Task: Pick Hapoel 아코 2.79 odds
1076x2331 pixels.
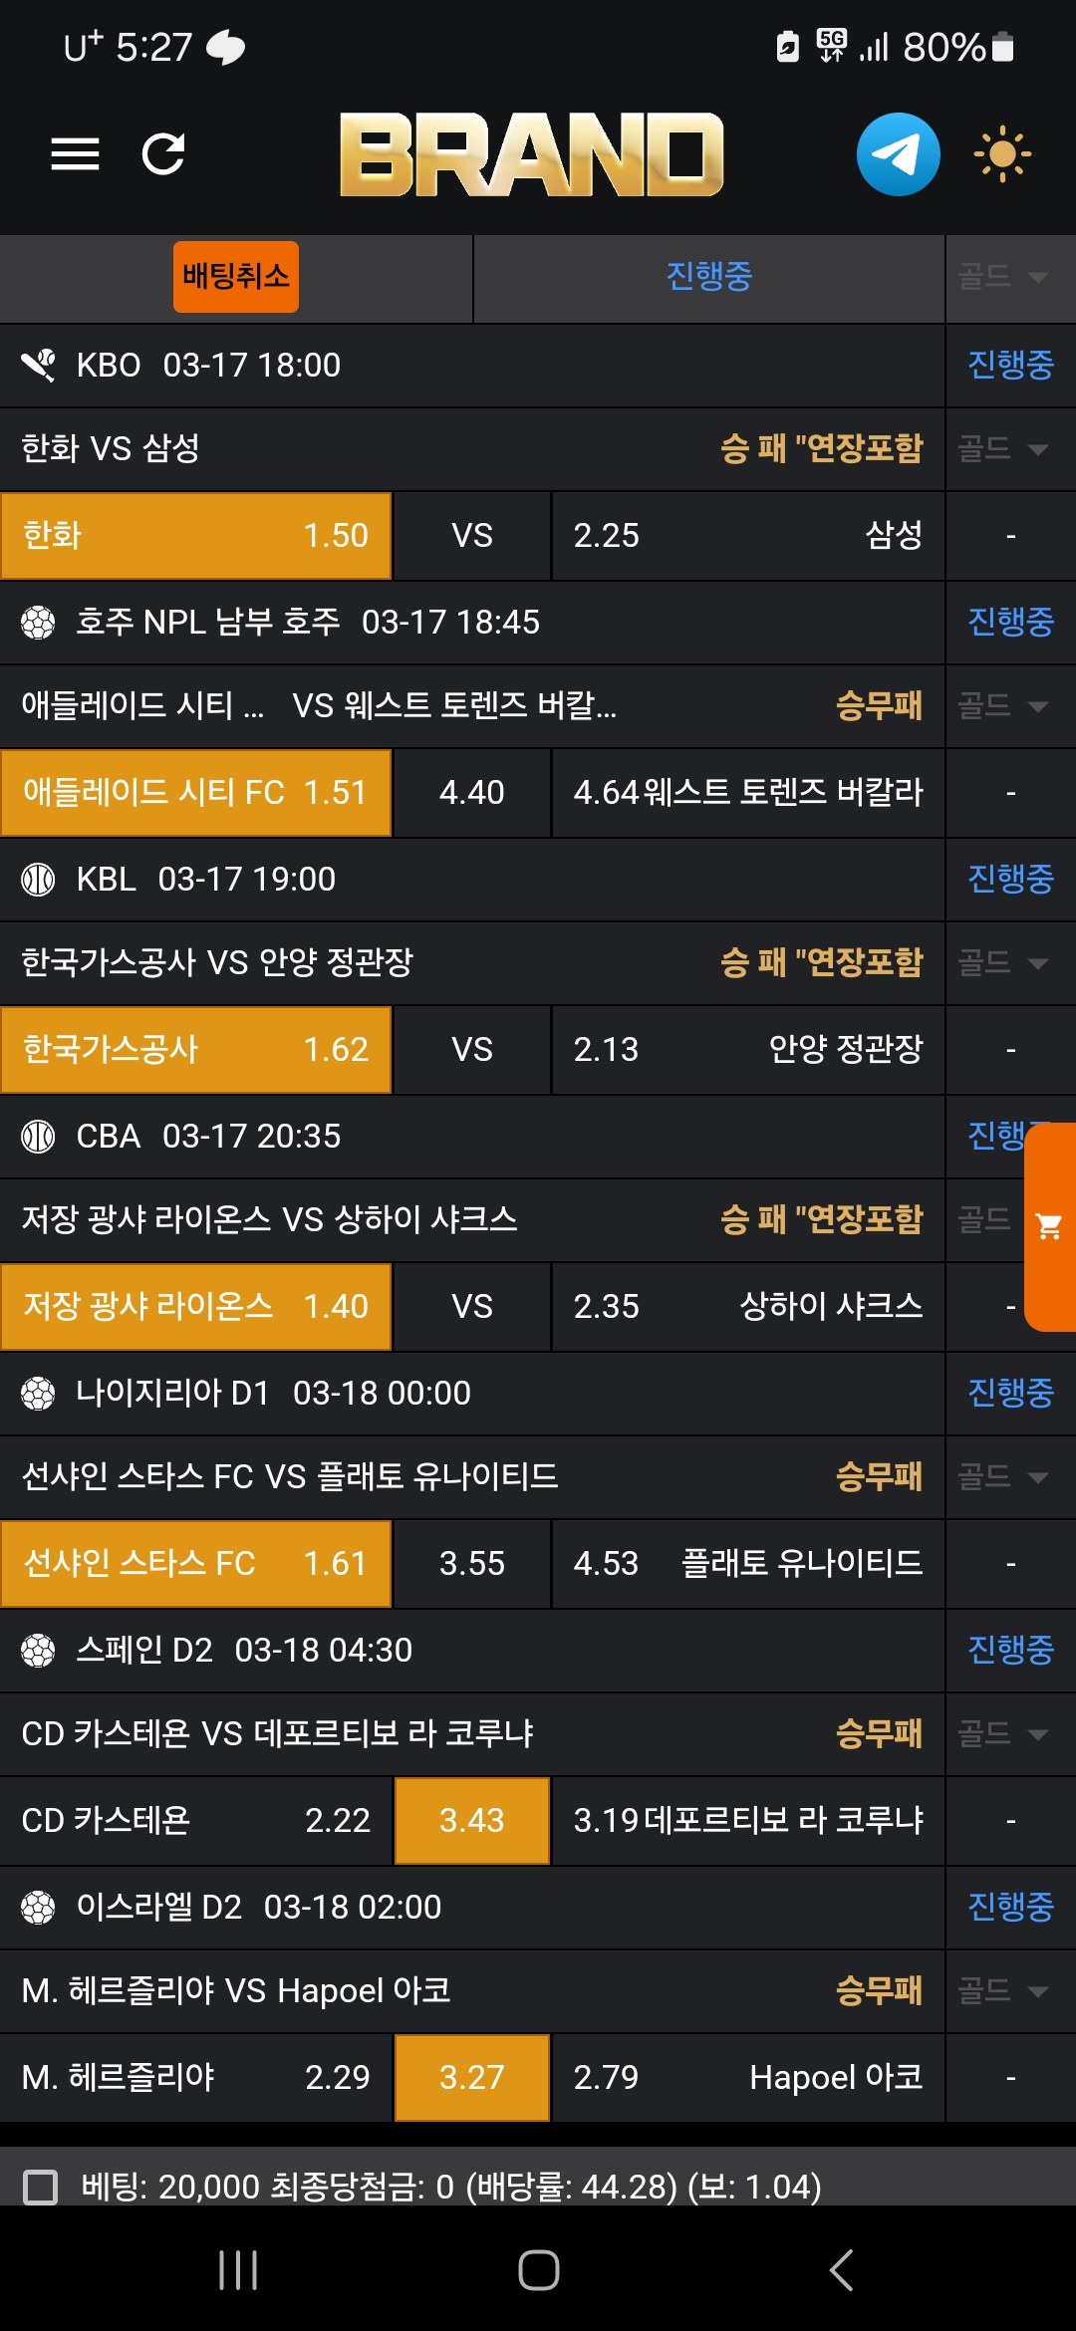Action: (x=747, y=2077)
